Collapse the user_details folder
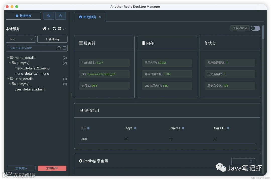The width and height of the screenshot is (271, 180). pyautogui.click(x=8, y=79)
